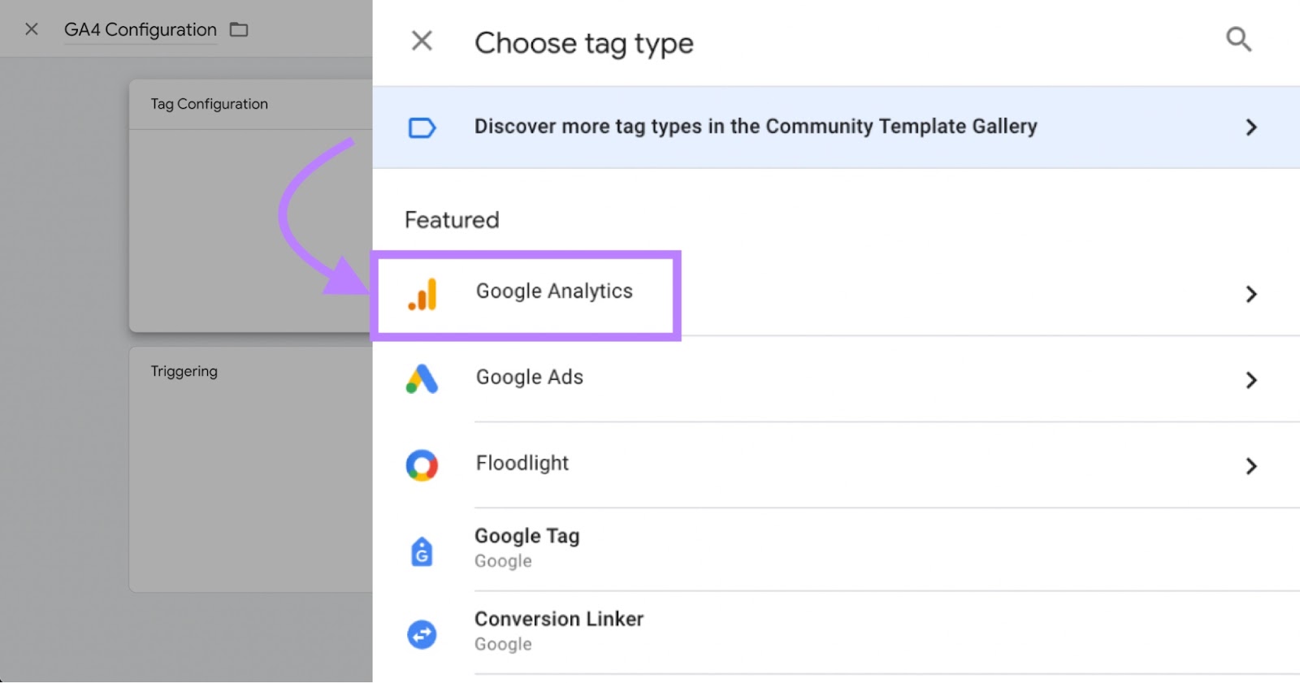The height and width of the screenshot is (683, 1300).
Task: Edit the GA4 Configuration tag name
Action: (x=140, y=30)
